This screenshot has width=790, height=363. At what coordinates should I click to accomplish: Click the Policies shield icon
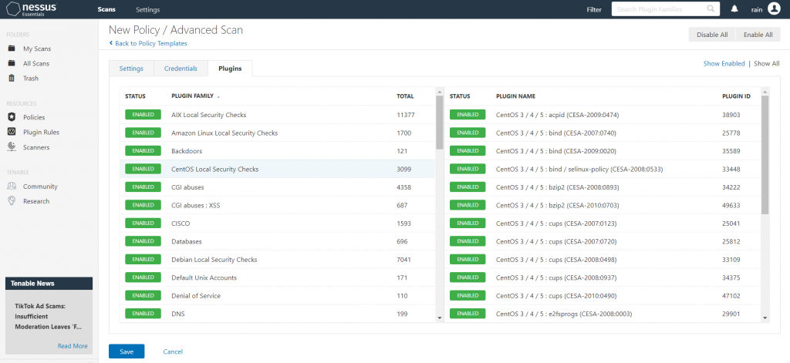click(12, 117)
